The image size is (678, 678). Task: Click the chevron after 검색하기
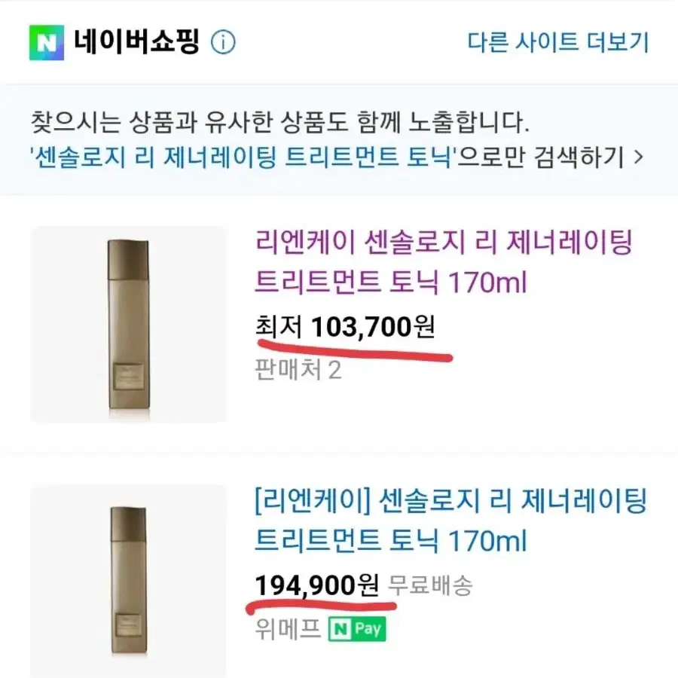click(639, 157)
